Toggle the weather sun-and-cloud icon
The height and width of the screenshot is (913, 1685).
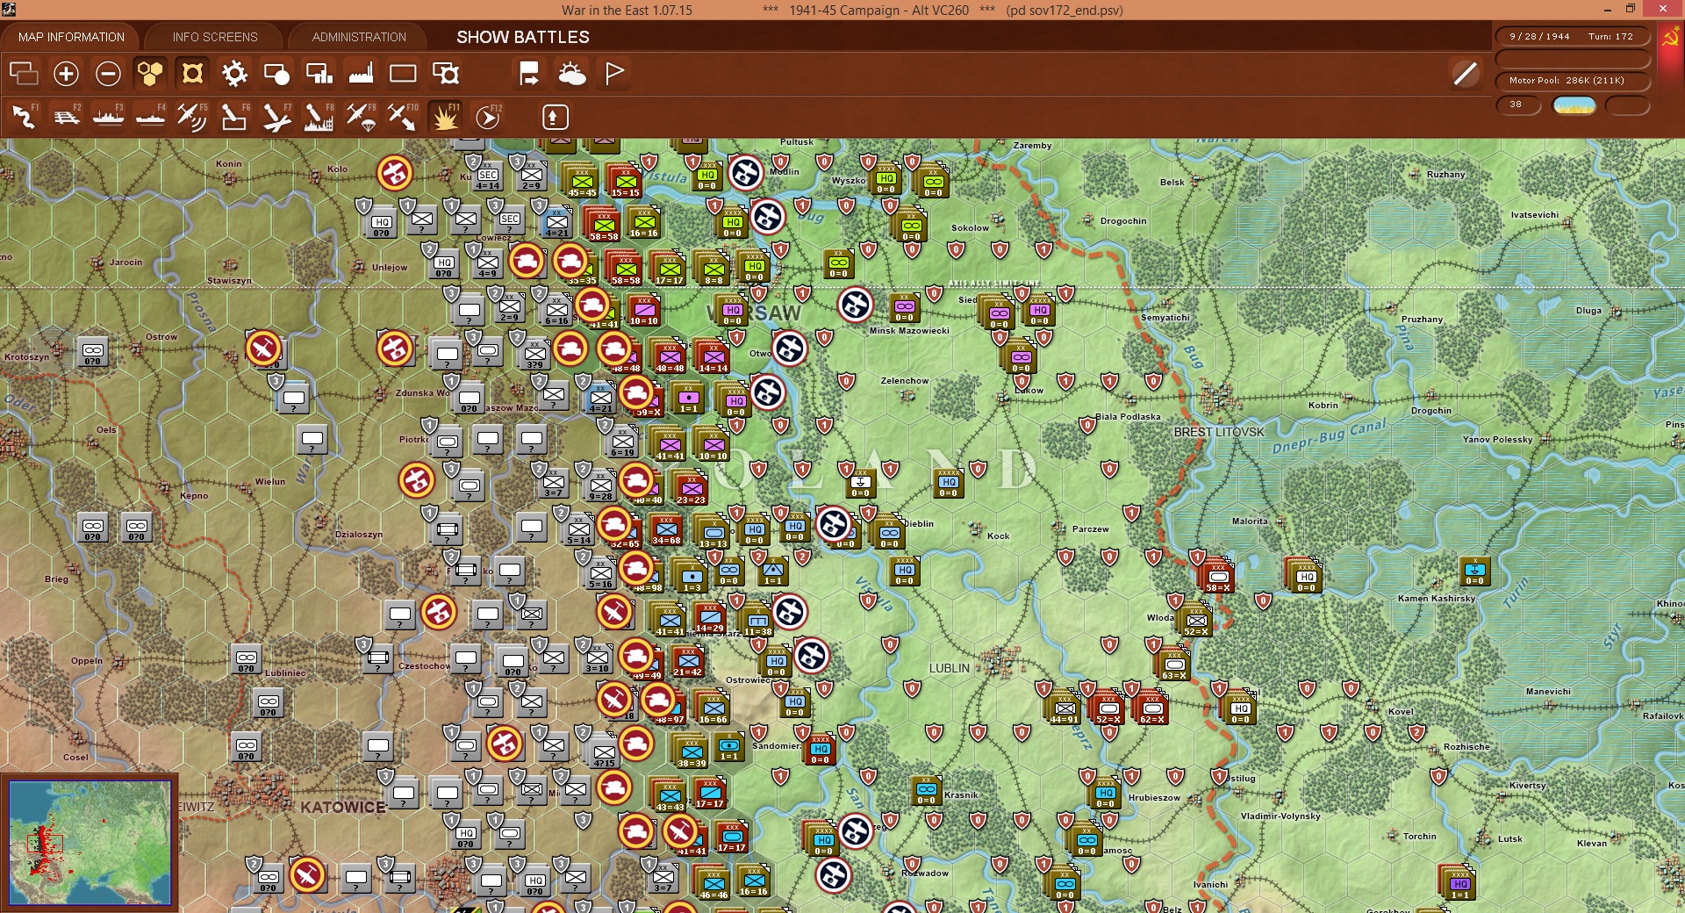click(572, 74)
